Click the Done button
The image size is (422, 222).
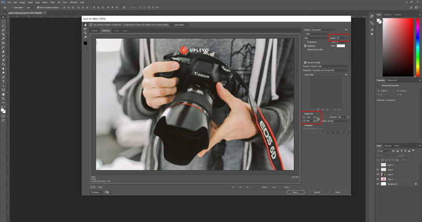pyautogui.click(x=338, y=192)
